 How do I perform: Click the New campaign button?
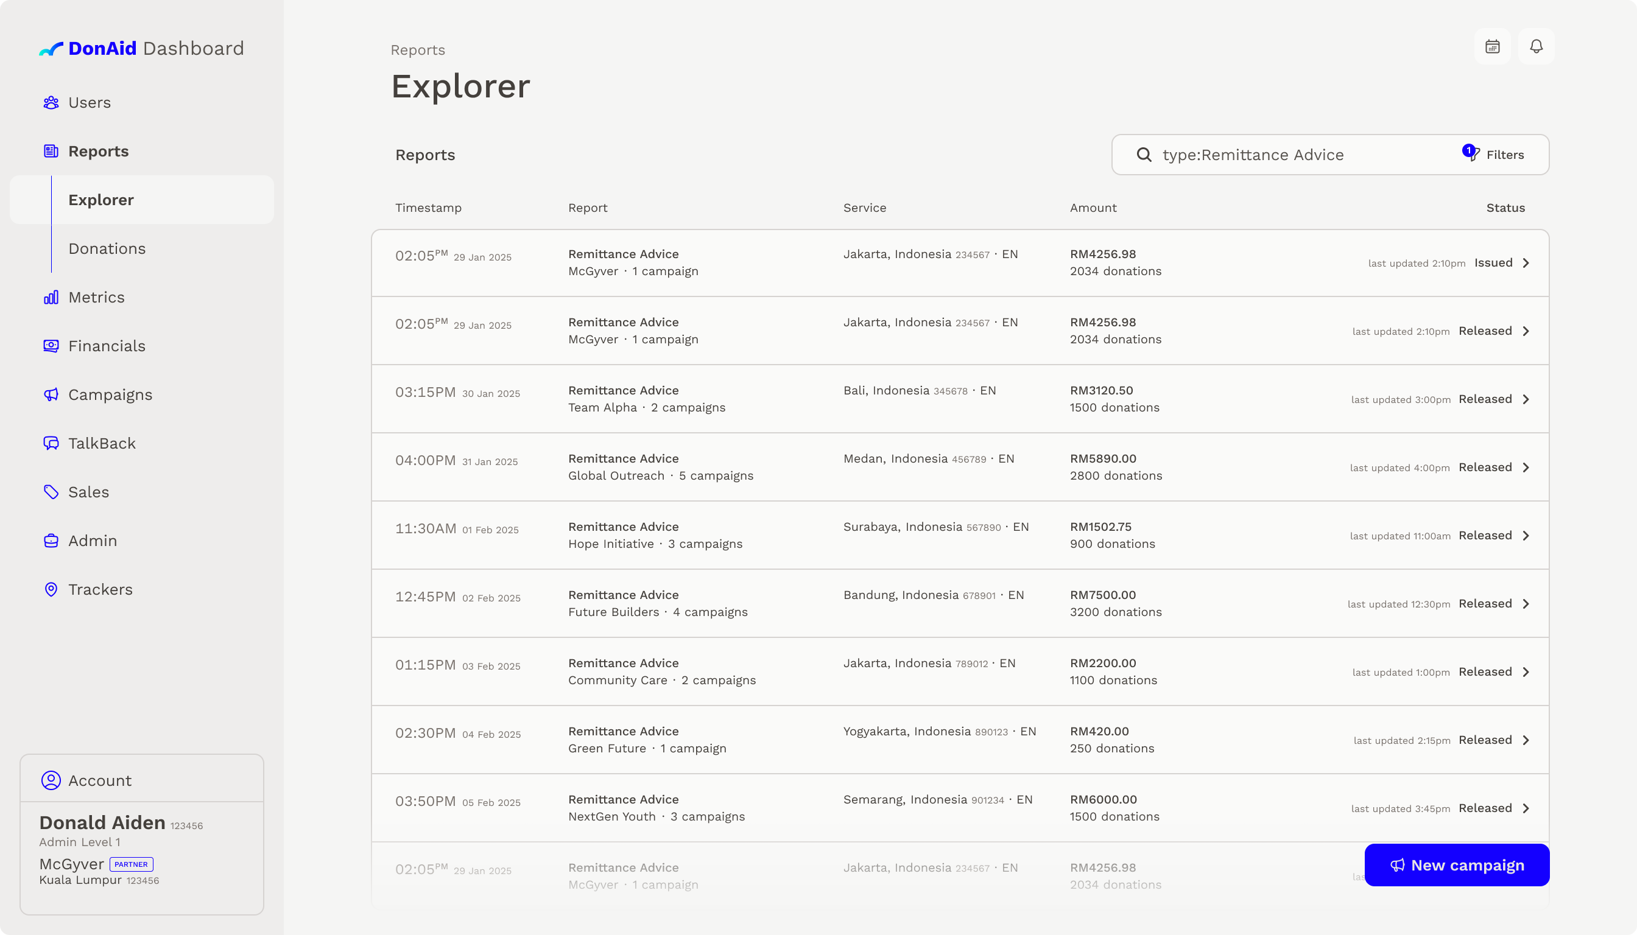pyautogui.click(x=1456, y=865)
